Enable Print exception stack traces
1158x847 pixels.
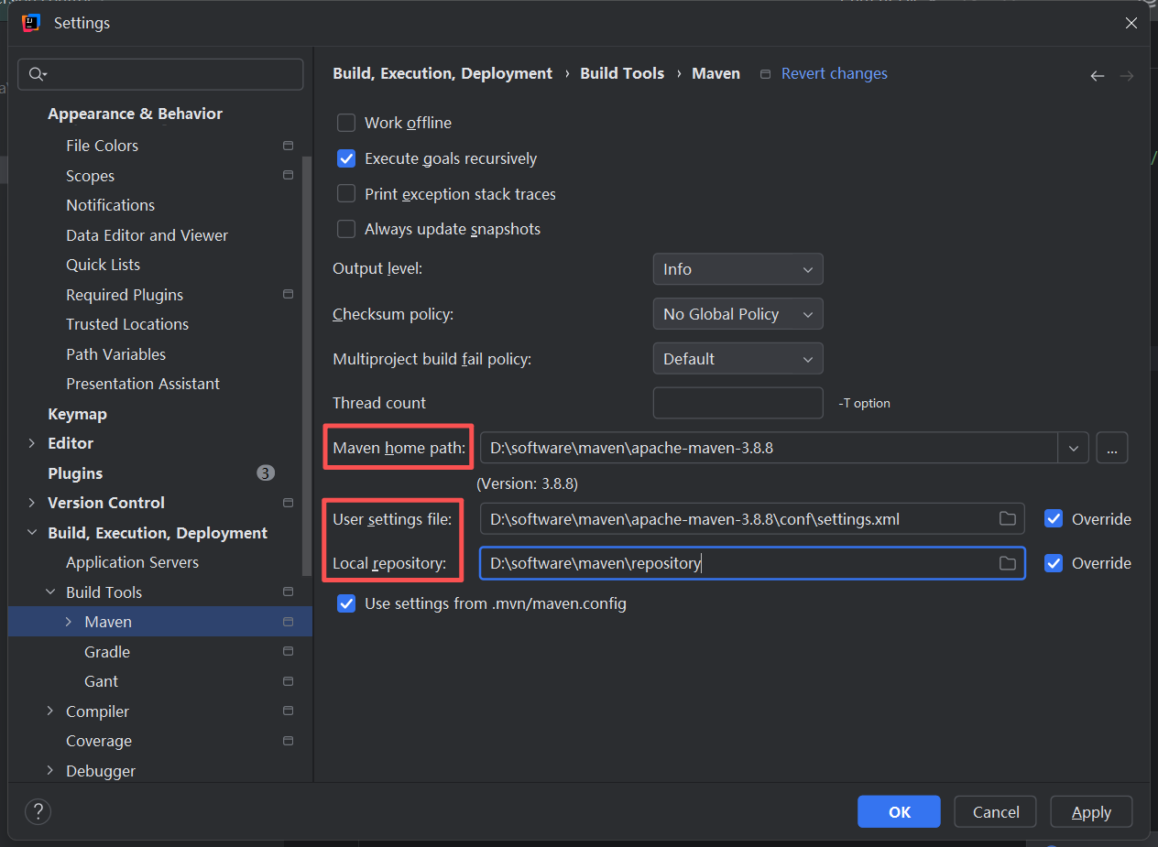pos(346,194)
